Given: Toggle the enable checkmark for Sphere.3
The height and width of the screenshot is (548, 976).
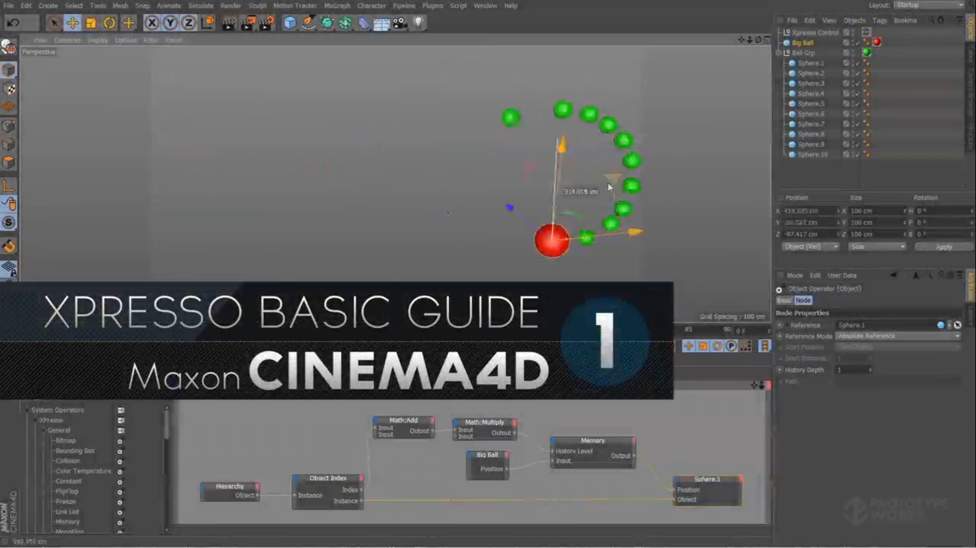Looking at the screenshot, I should pos(858,83).
